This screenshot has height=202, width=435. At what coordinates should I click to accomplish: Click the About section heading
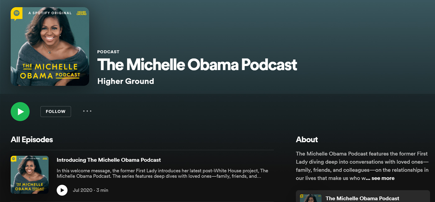coord(307,139)
